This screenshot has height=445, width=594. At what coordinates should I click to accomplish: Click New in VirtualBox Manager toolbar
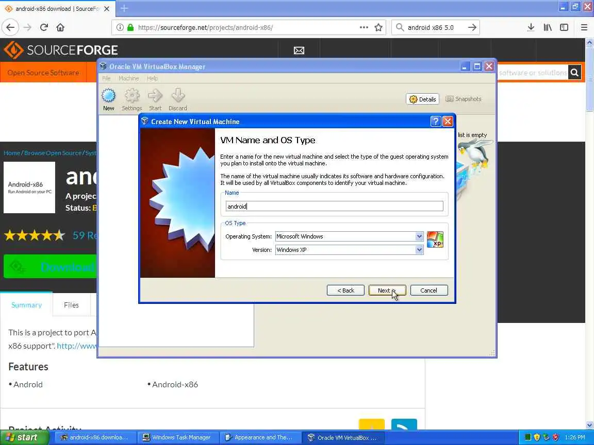coord(108,99)
